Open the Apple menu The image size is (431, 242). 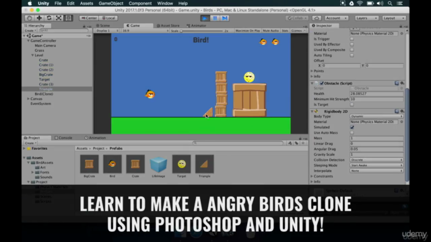pos(30,3)
